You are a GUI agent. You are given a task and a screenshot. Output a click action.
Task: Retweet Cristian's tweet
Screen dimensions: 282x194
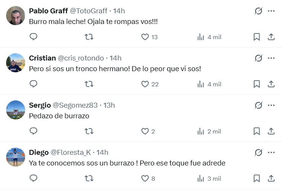[x=89, y=84]
